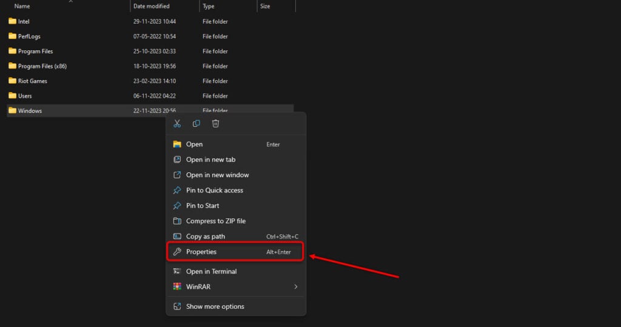The width and height of the screenshot is (621, 327).
Task: Click File folder type in Intel row
Action: [x=215, y=21]
